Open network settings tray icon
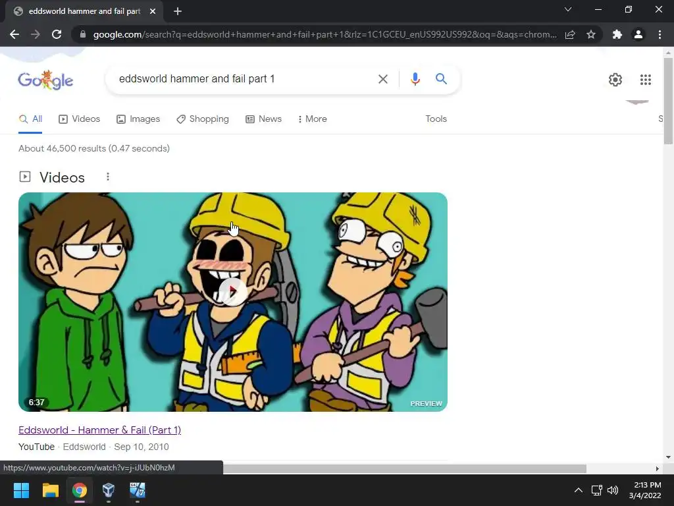This screenshot has width=674, height=506. 596,490
